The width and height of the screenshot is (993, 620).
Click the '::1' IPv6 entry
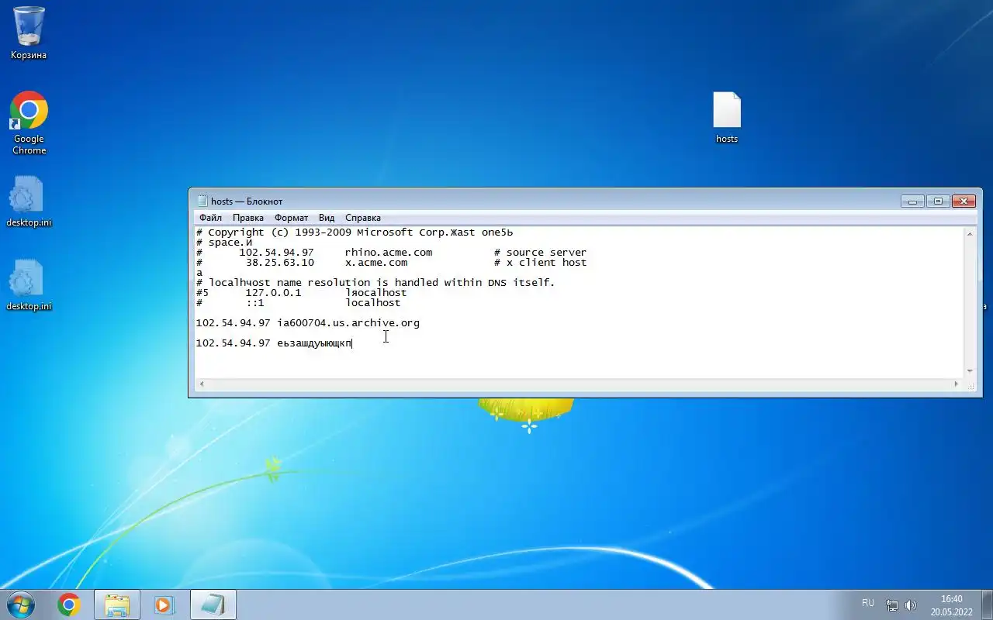coord(254,303)
